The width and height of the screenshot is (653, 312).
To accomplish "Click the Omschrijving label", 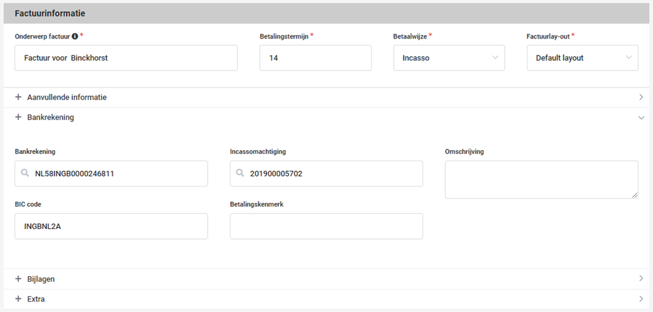I will pos(464,152).
